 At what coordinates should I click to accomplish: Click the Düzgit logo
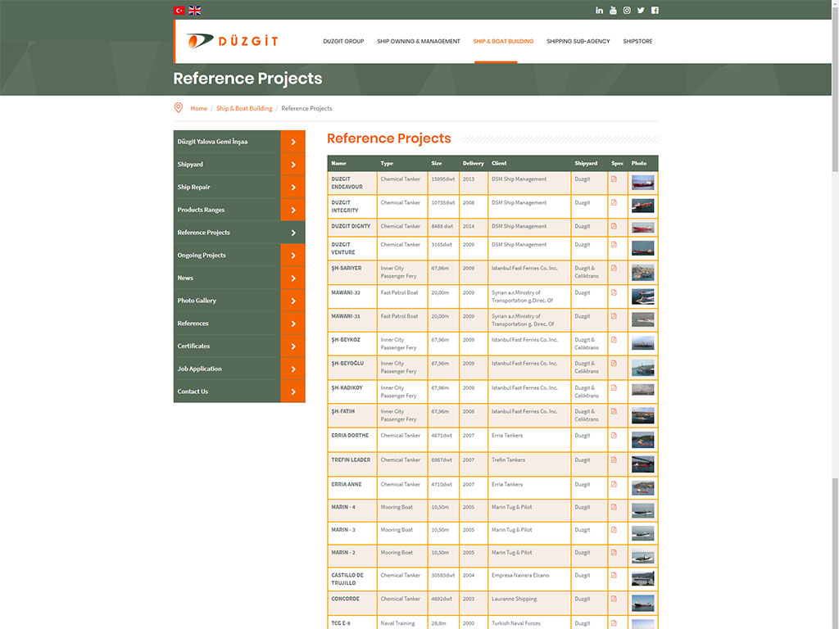click(x=232, y=41)
